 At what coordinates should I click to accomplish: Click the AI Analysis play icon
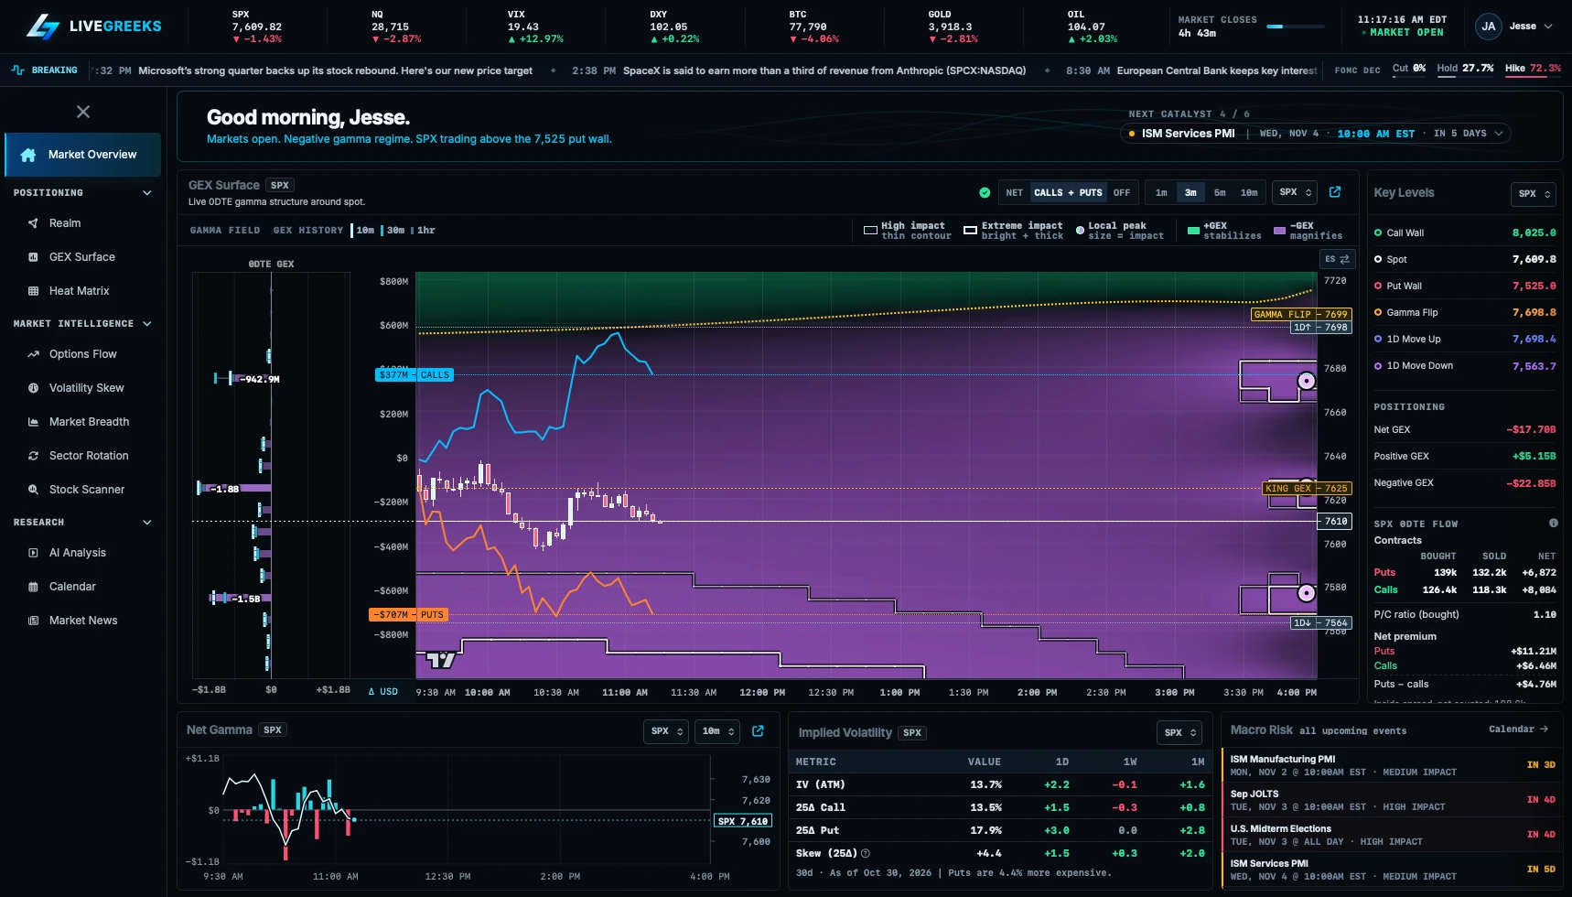[33, 553]
